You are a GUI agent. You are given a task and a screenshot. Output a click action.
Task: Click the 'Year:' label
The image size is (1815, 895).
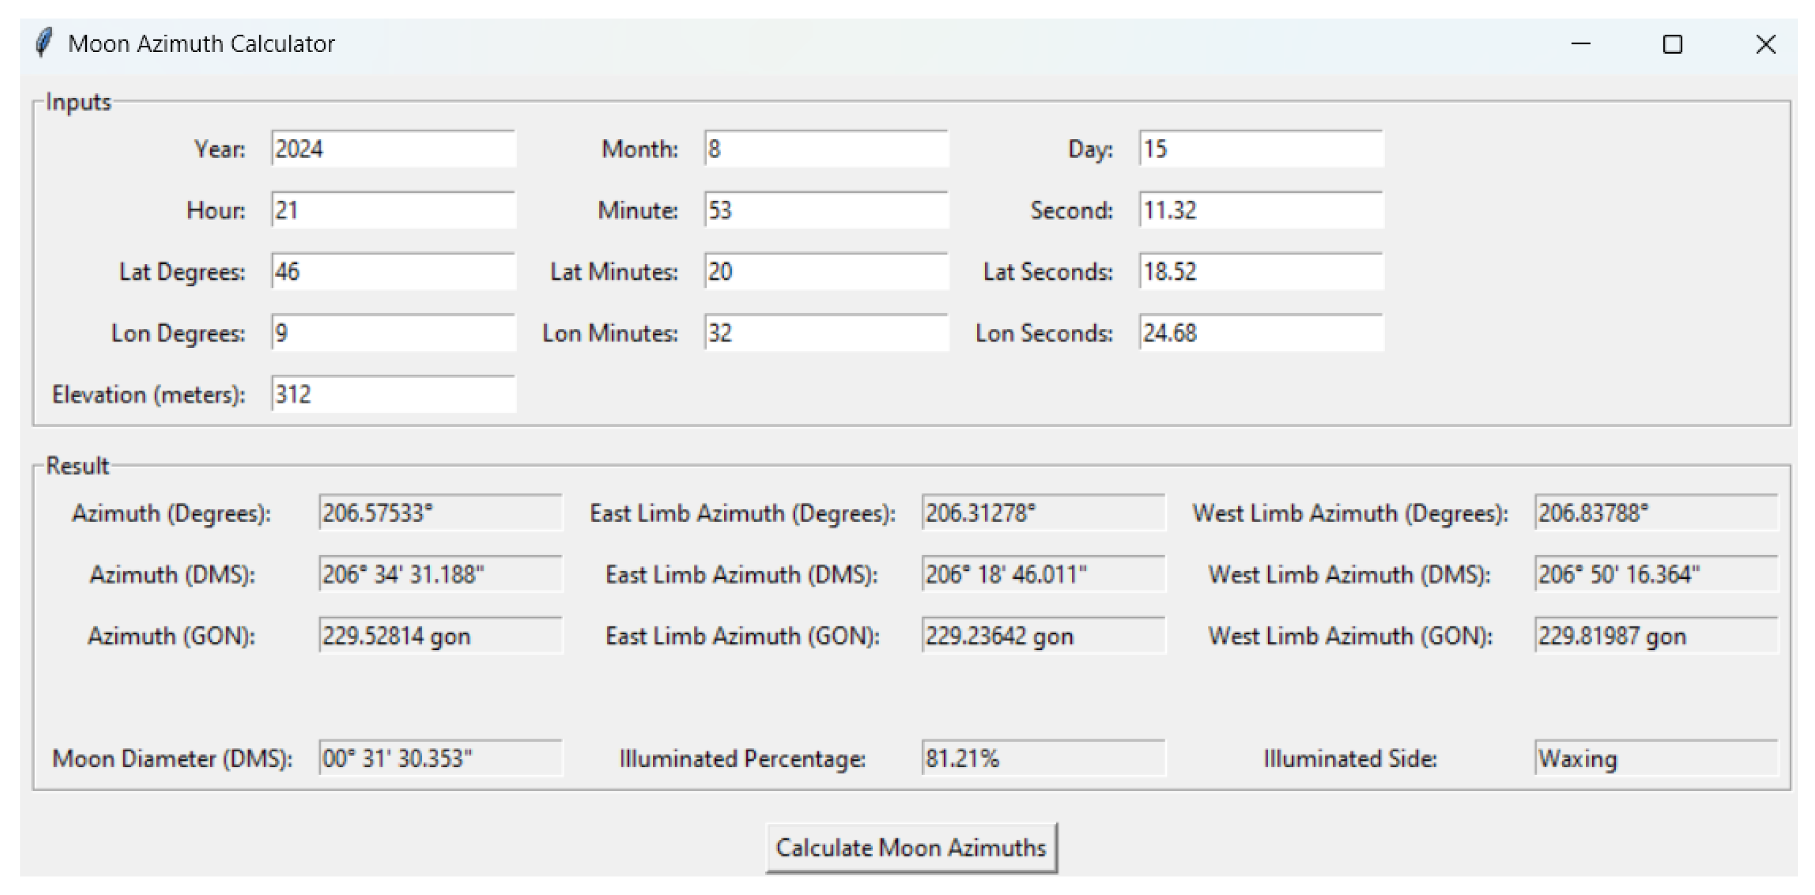click(220, 149)
